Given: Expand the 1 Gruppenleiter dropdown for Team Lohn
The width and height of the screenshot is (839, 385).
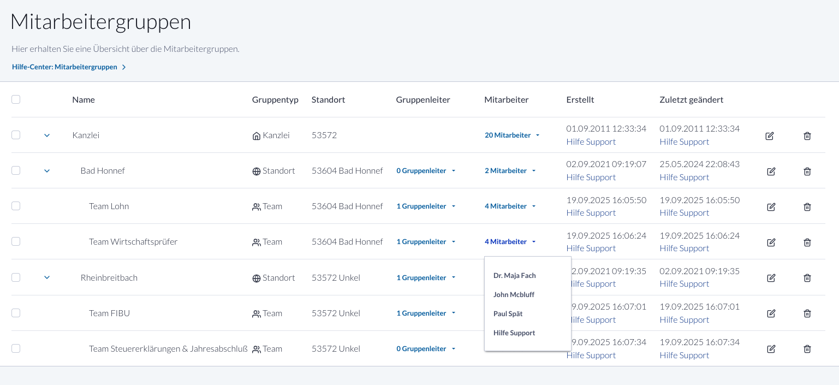Looking at the screenshot, I should [426, 206].
